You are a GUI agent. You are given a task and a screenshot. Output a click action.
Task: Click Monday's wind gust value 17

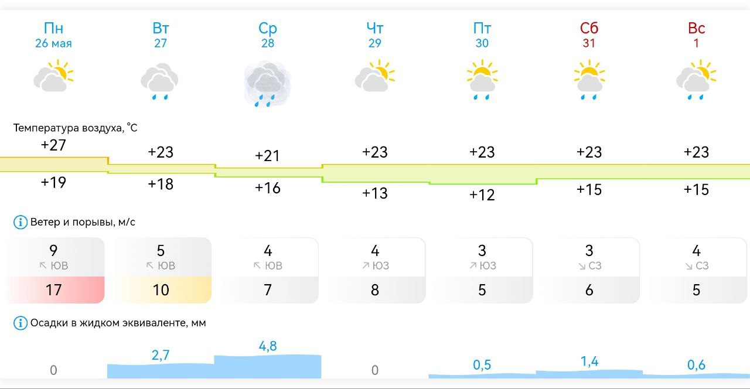click(53, 290)
